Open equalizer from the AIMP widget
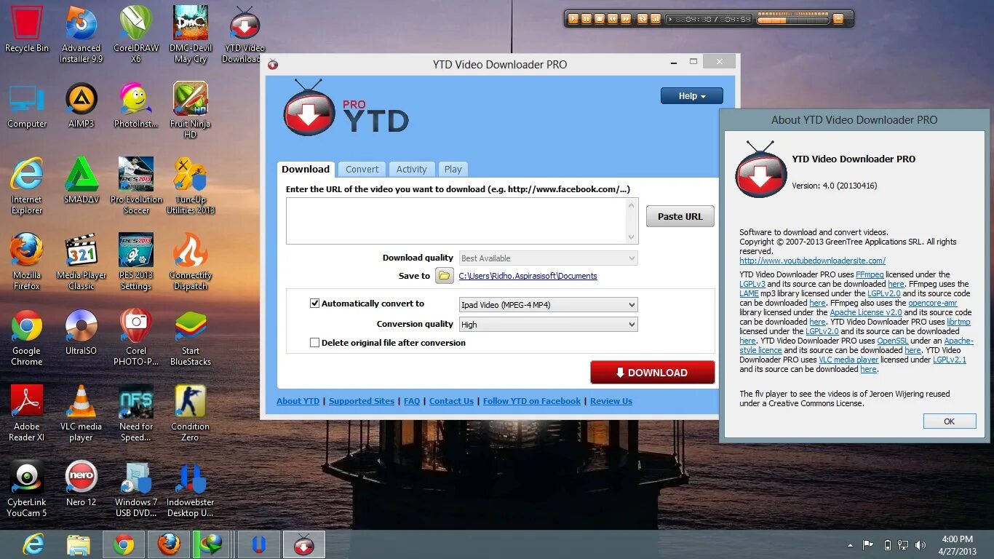 point(655,19)
